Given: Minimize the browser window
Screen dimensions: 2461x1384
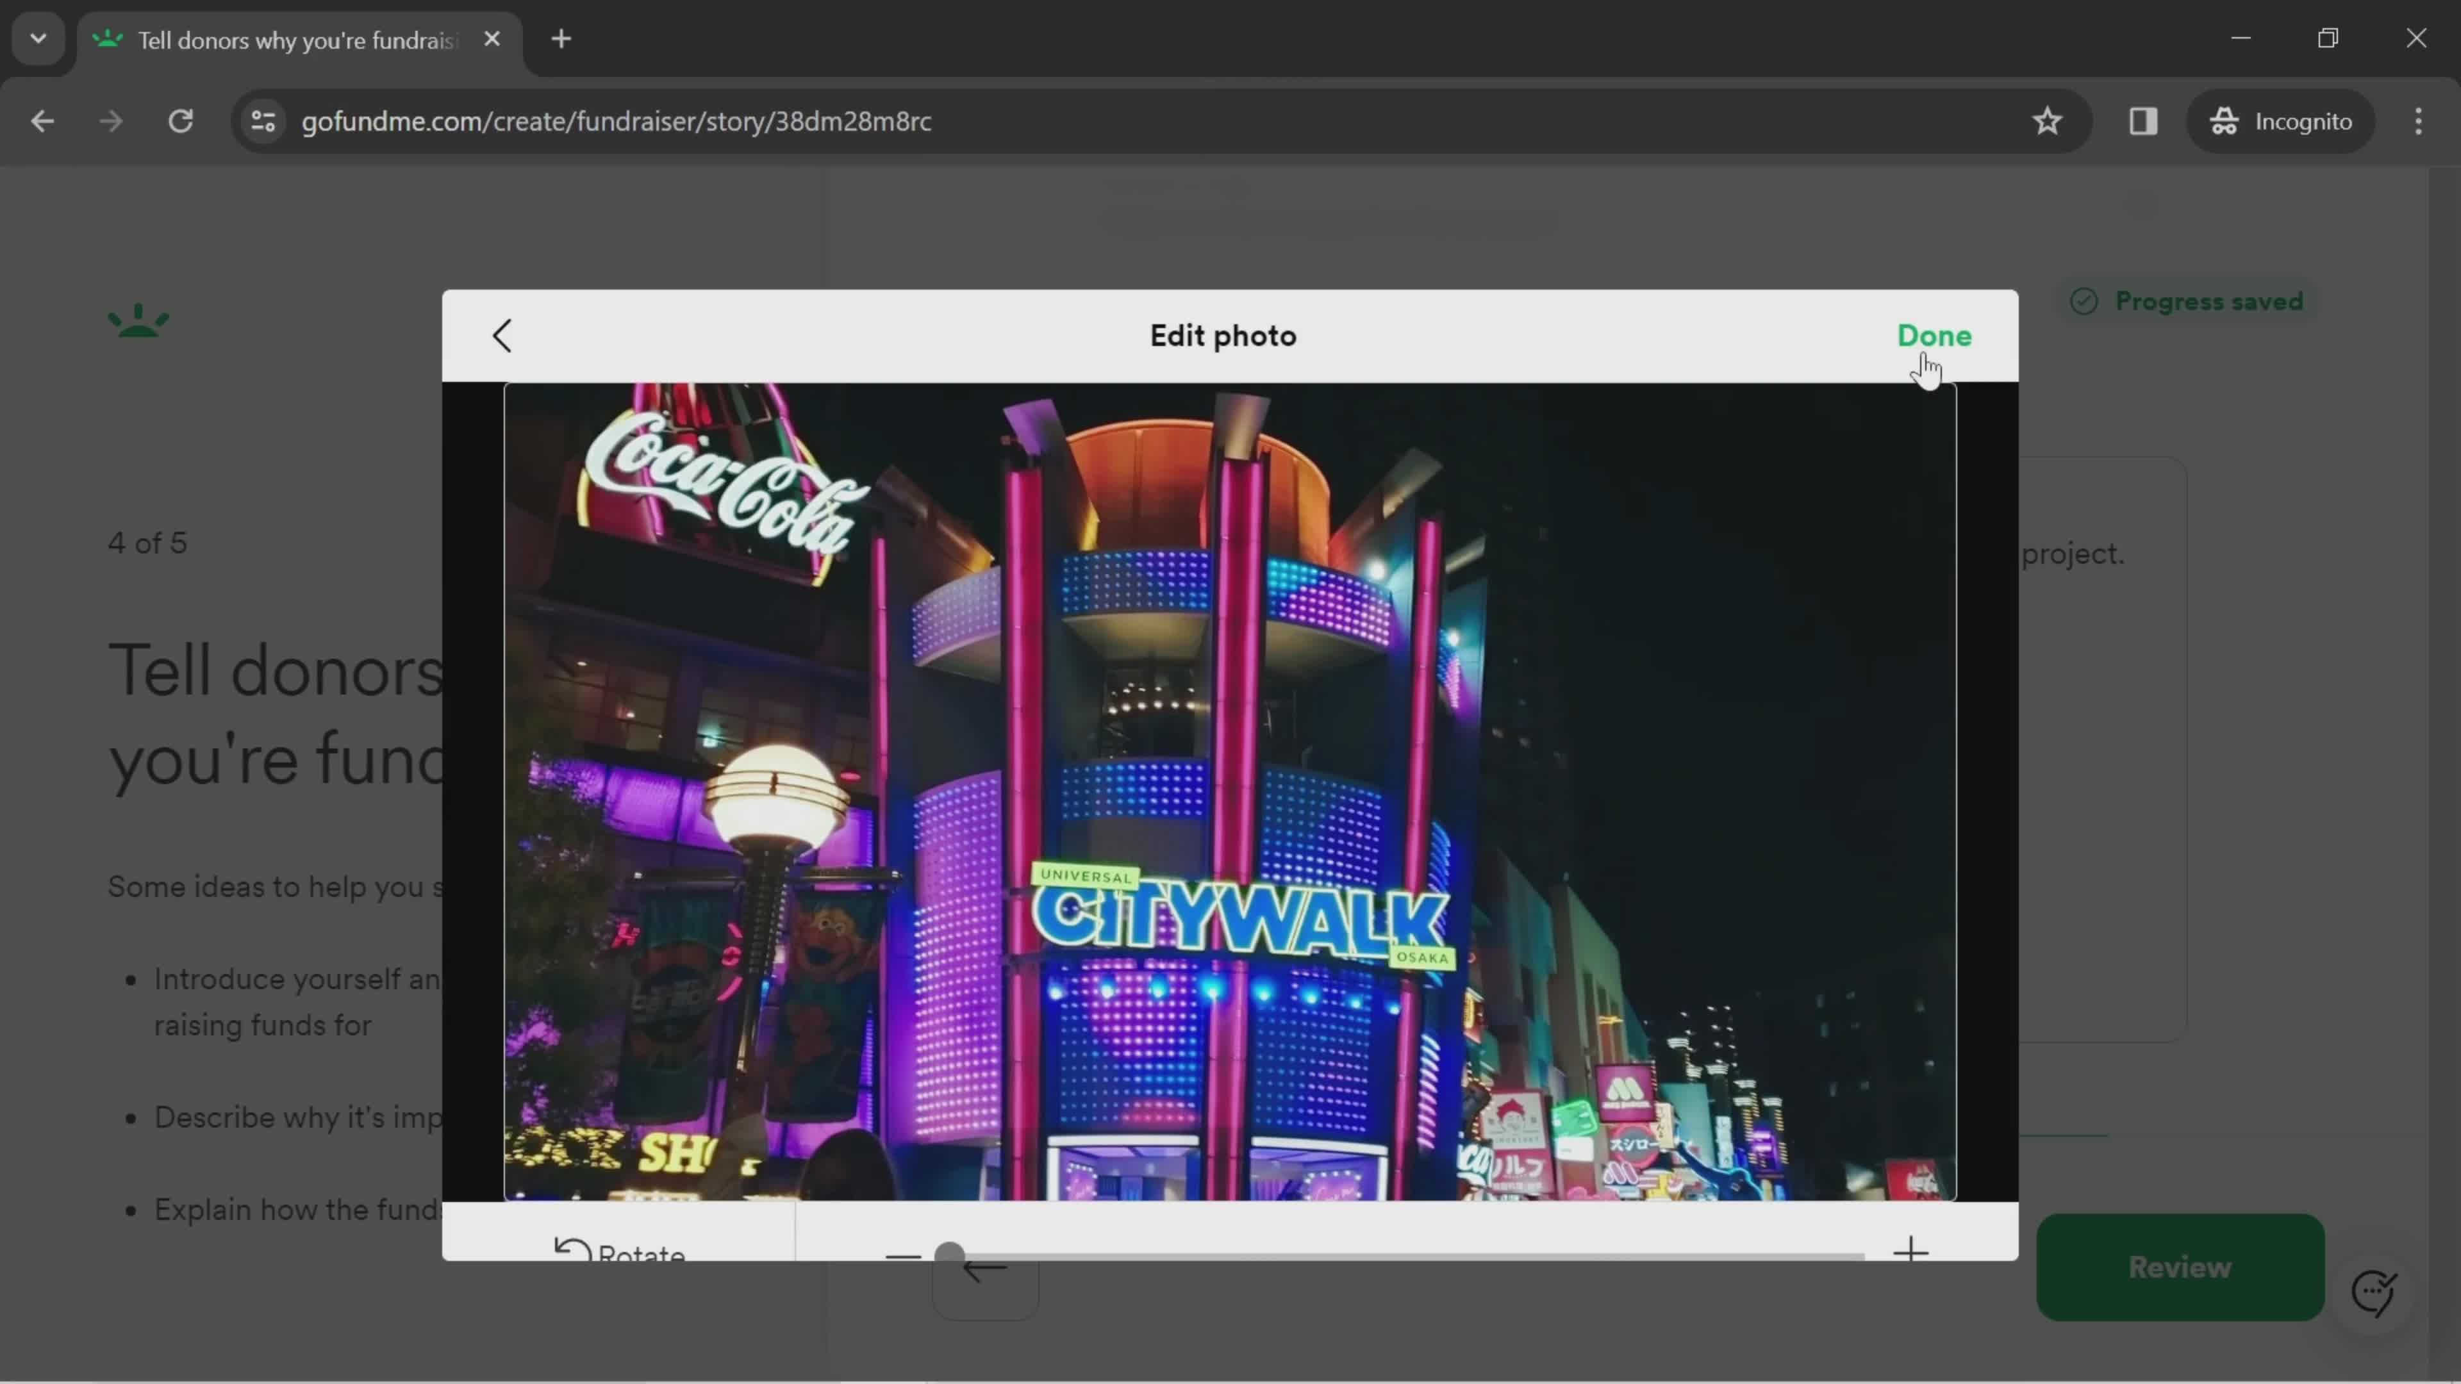Looking at the screenshot, I should pyautogui.click(x=2241, y=38).
